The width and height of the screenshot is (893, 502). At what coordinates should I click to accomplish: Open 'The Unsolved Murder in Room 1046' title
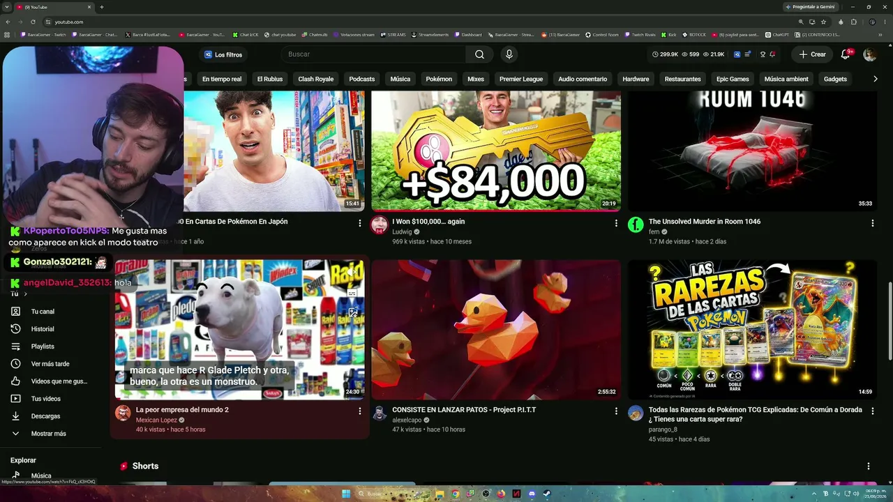pyautogui.click(x=705, y=222)
